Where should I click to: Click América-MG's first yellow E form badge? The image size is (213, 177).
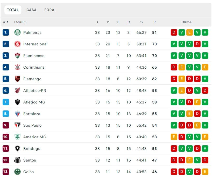tap(174, 137)
